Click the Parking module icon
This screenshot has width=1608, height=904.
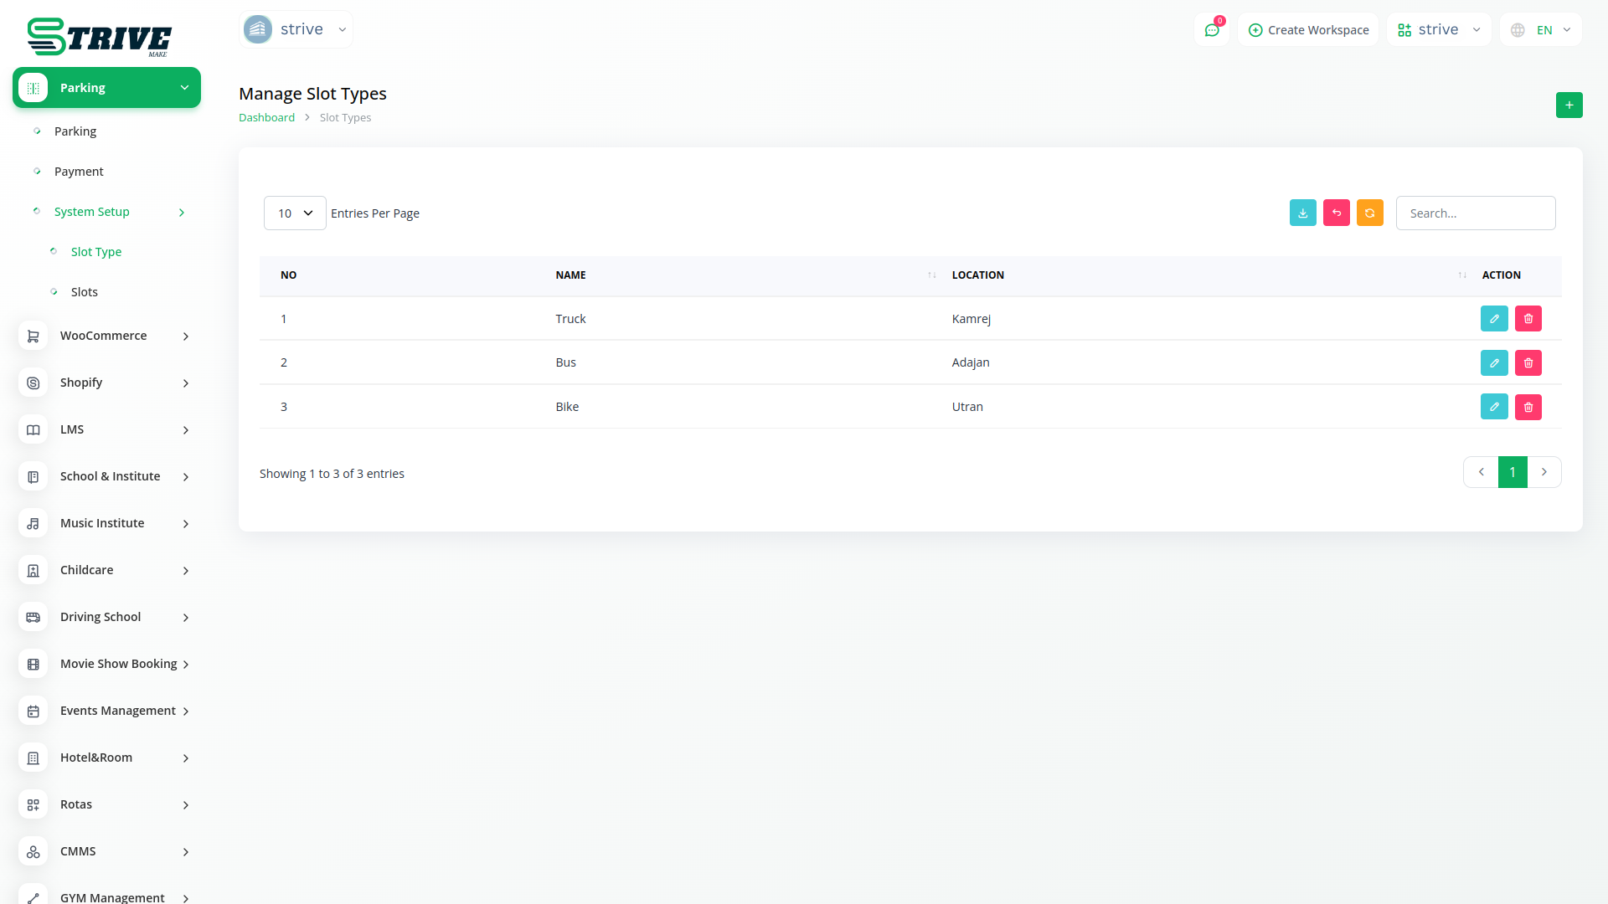point(33,88)
